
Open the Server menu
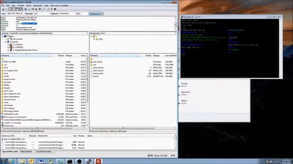(x=29, y=5)
